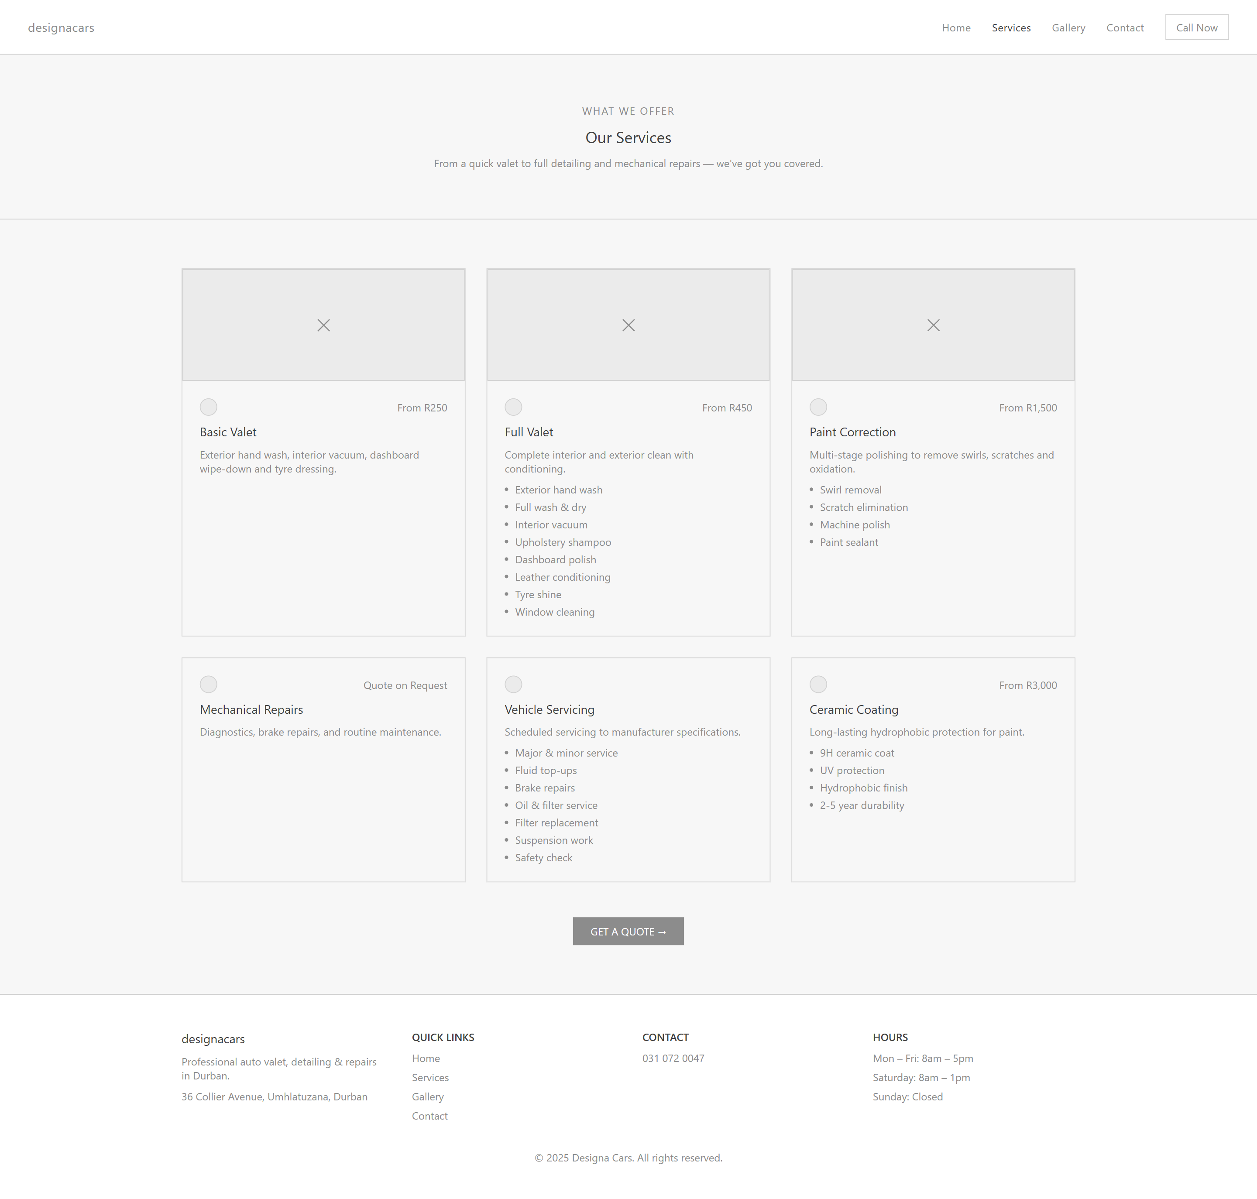Click the Full Valet card title
Screen dimensions: 1257x1199
click(529, 432)
